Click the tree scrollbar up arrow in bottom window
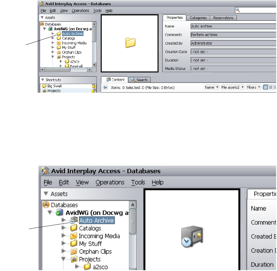 [x=133, y=204]
